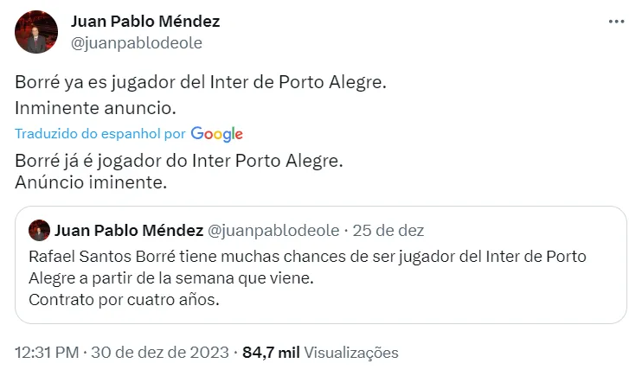
Task: Click the translated 'Anúncio iminente.' line
Action: point(90,182)
